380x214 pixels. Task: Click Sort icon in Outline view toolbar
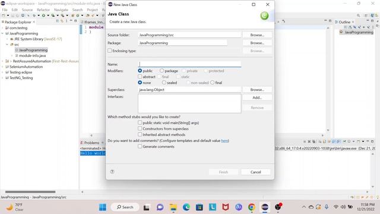[x=350, y=27]
